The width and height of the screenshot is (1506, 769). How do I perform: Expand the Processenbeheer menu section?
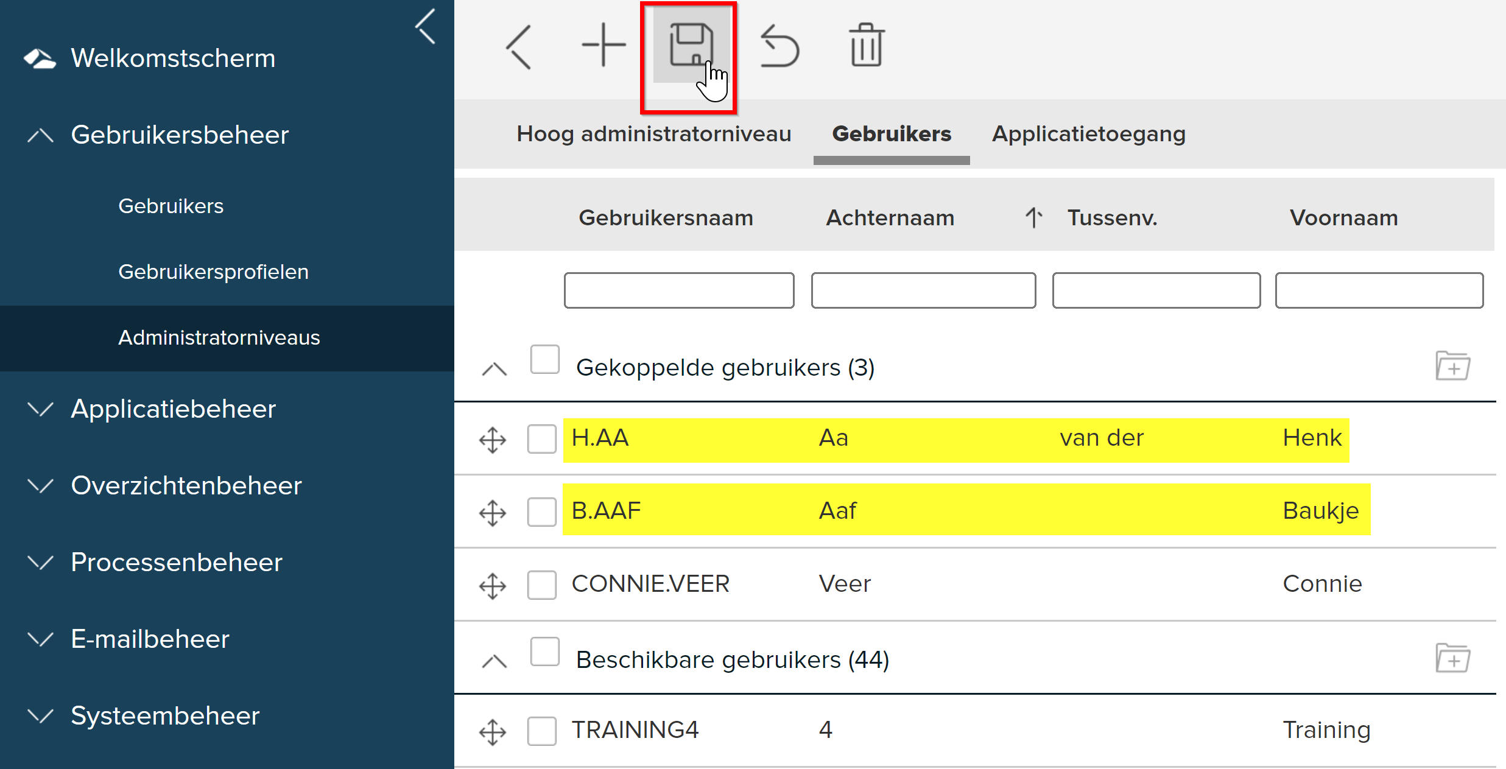tap(40, 563)
